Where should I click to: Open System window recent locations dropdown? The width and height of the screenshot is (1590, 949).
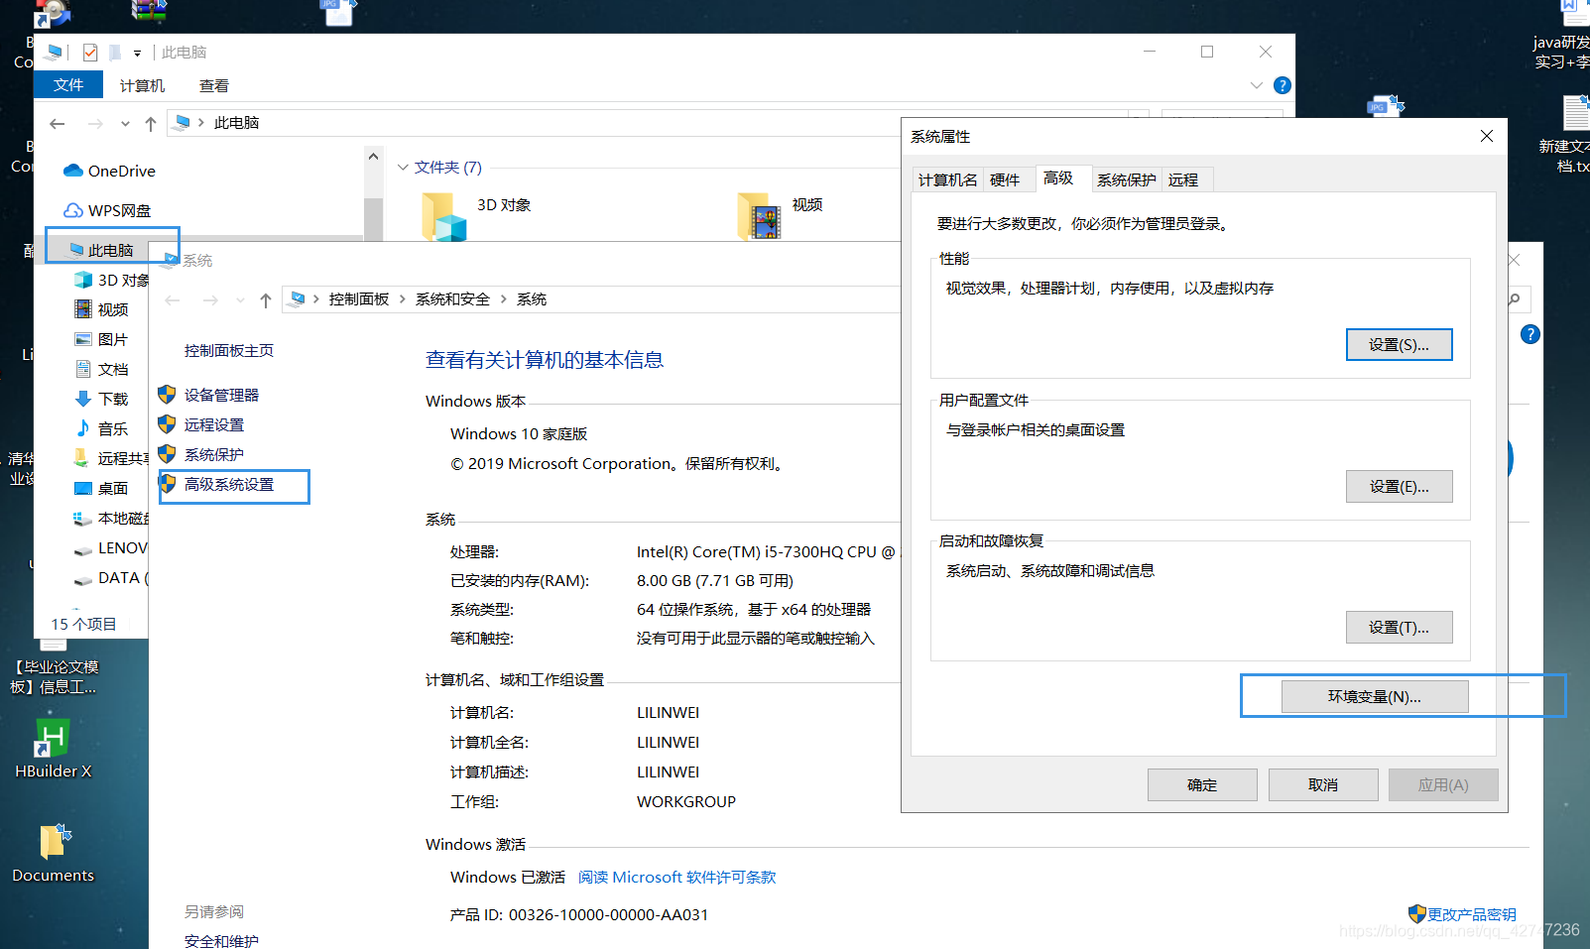coord(240,300)
